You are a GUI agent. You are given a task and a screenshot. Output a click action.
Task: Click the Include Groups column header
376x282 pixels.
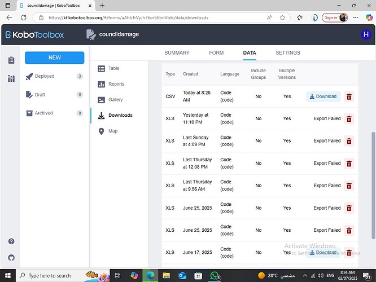(258, 74)
